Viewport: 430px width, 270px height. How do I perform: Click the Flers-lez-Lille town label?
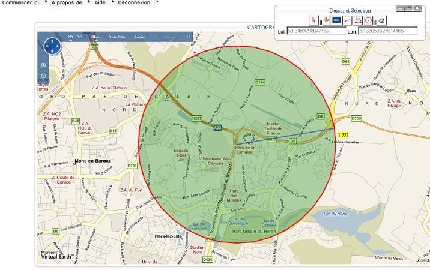[168, 236]
